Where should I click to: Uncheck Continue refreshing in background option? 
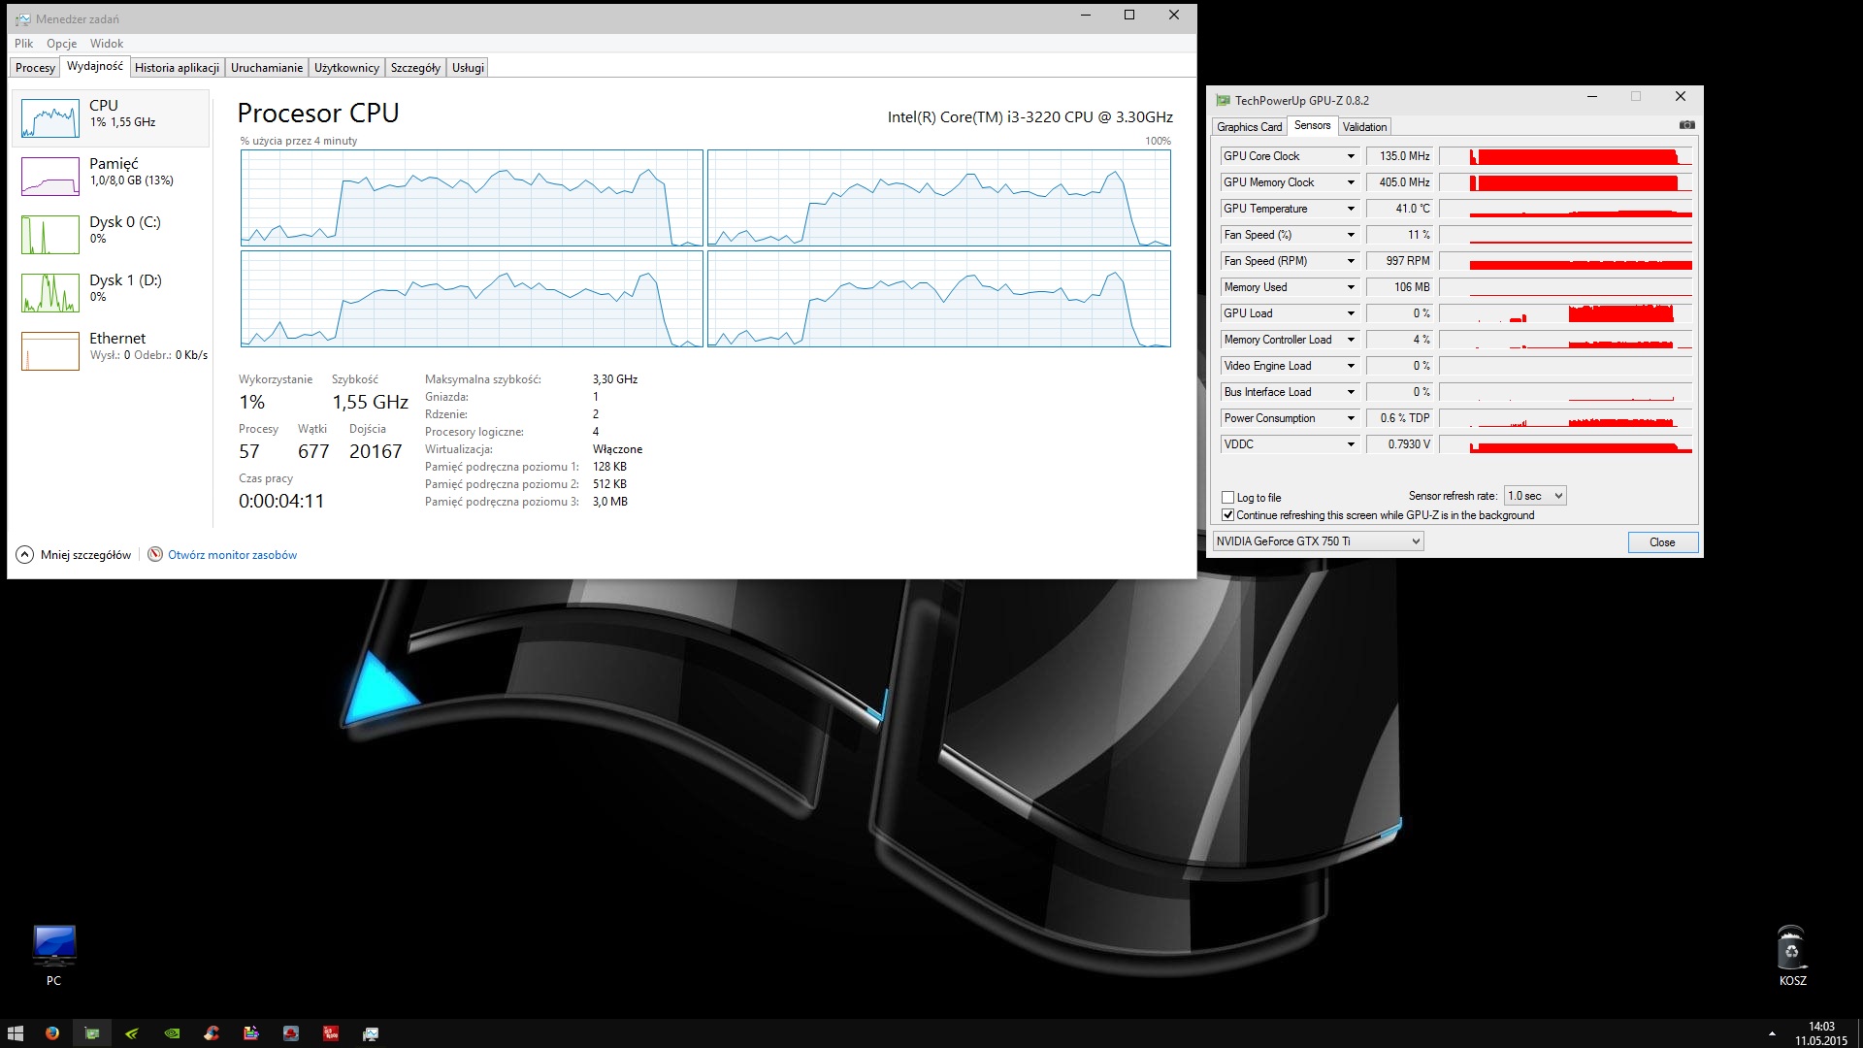coord(1228,515)
